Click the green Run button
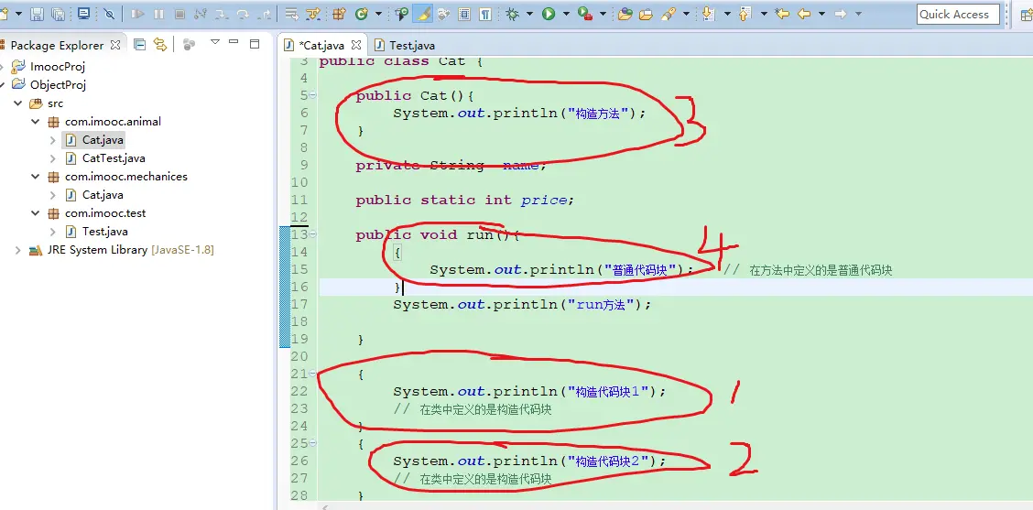Viewport: 1033px width, 510px height. tap(549, 14)
